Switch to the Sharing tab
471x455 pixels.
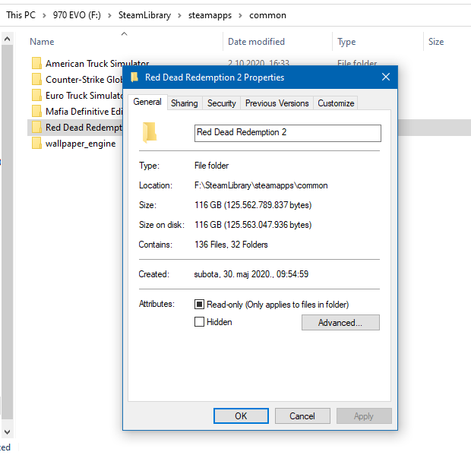[x=185, y=103]
